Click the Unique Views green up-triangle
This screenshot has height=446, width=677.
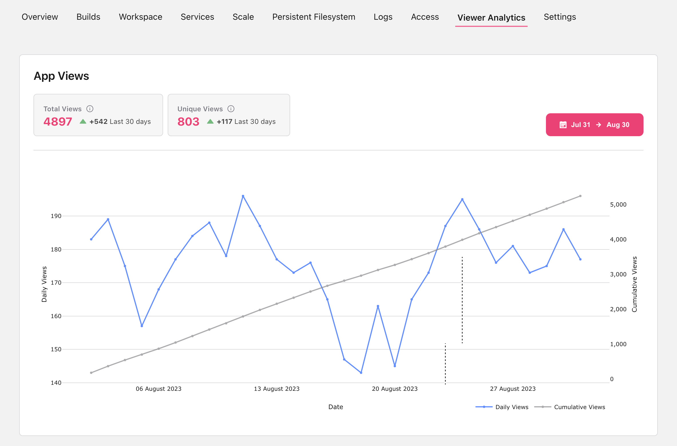click(x=210, y=122)
